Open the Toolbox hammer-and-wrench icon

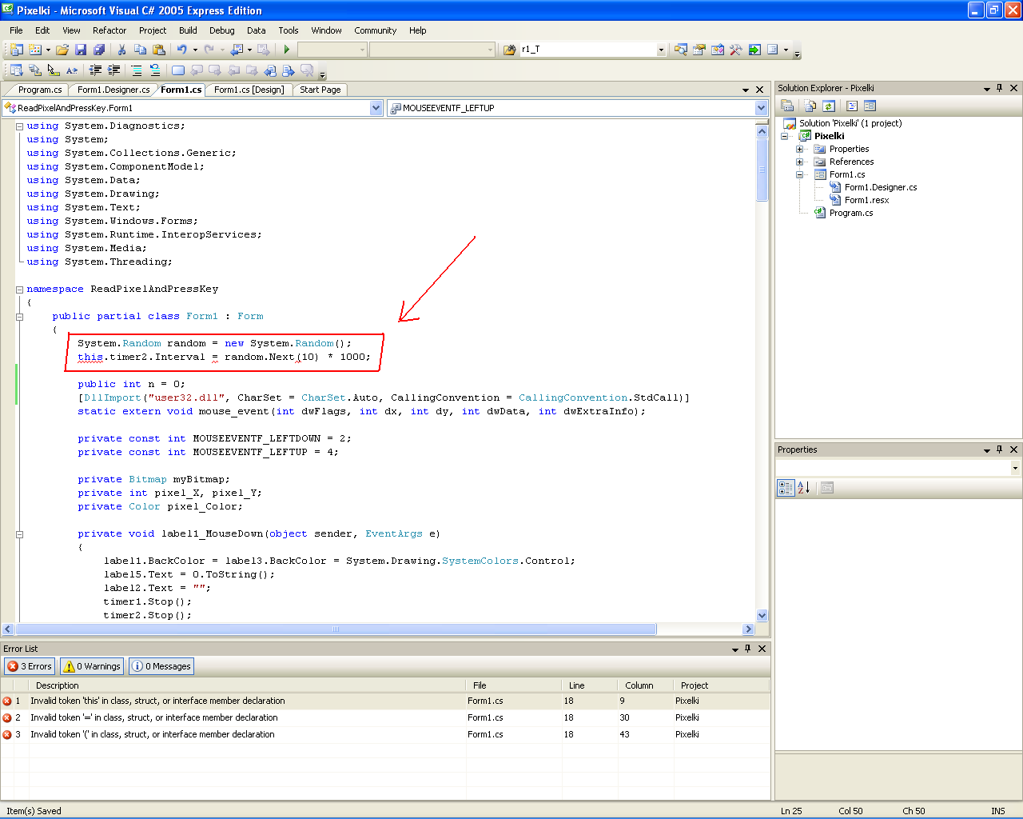click(x=735, y=50)
